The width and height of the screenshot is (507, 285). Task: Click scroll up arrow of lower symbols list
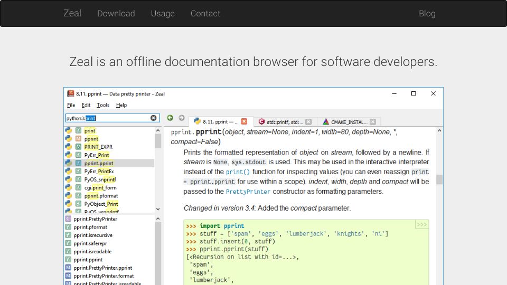pyautogui.click(x=158, y=218)
